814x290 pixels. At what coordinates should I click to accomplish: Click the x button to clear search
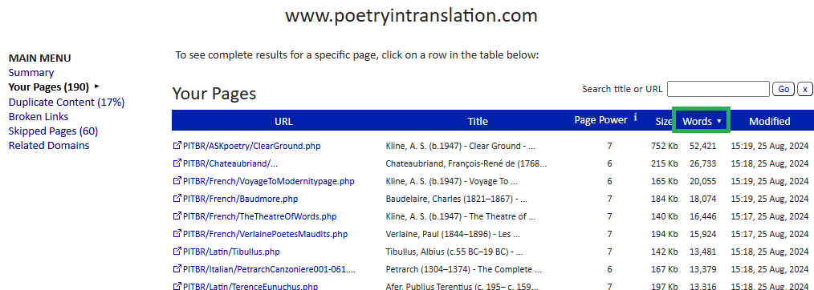(804, 89)
